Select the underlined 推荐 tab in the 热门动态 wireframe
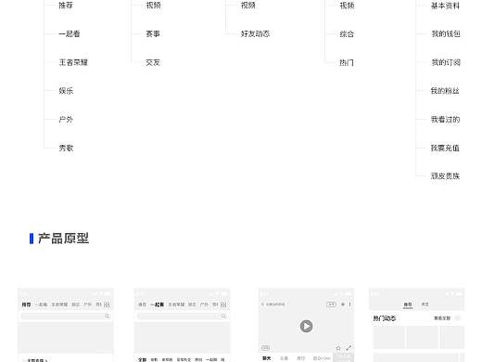Viewport: 482px width, 362px height. pyautogui.click(x=408, y=304)
